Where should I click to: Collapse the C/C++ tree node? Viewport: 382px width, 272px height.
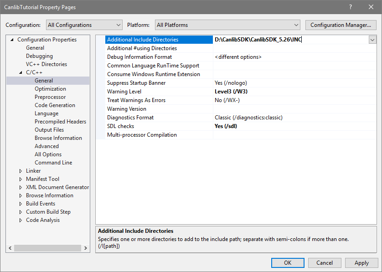(20, 72)
